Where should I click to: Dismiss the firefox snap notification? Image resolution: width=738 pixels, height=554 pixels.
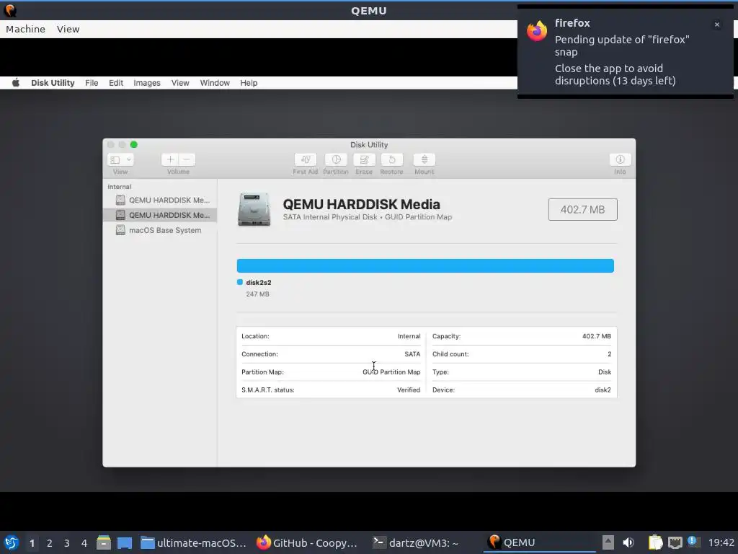click(717, 25)
